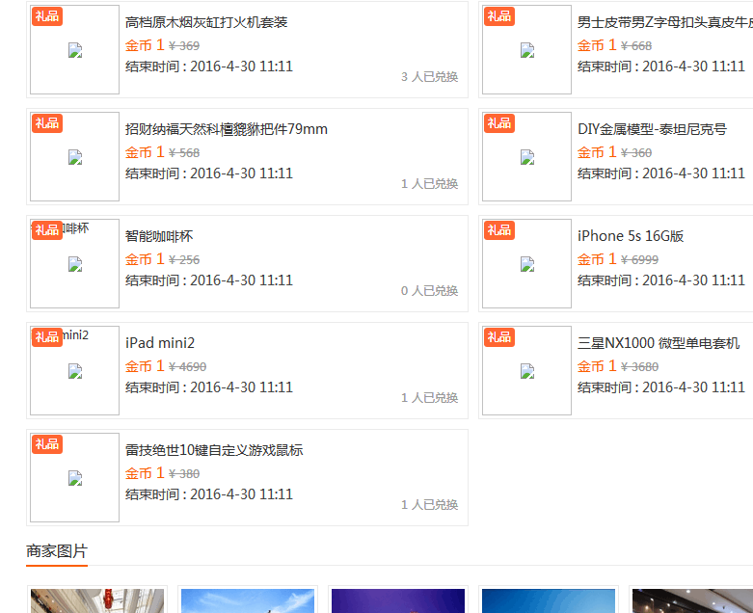Open the 男士皮带男Z字母扣头真皮 title link

point(665,22)
